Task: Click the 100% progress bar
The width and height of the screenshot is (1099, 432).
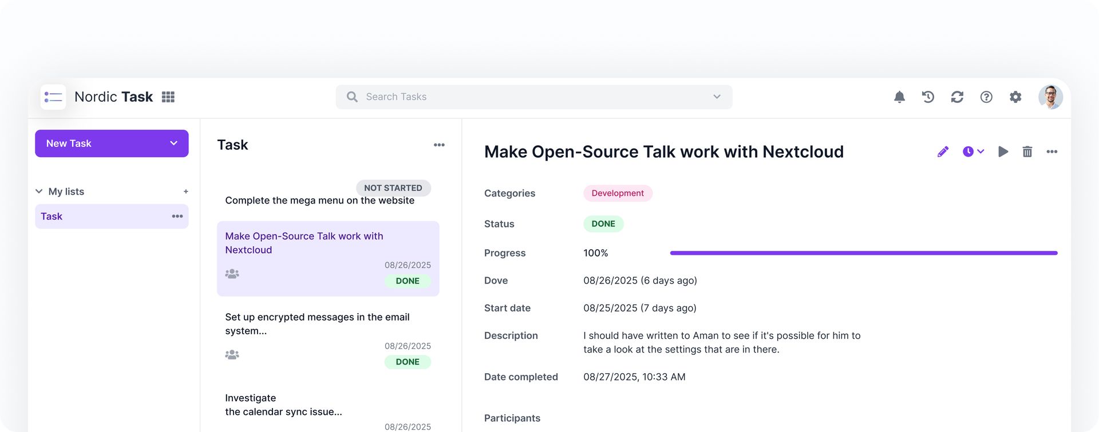Action: (864, 253)
